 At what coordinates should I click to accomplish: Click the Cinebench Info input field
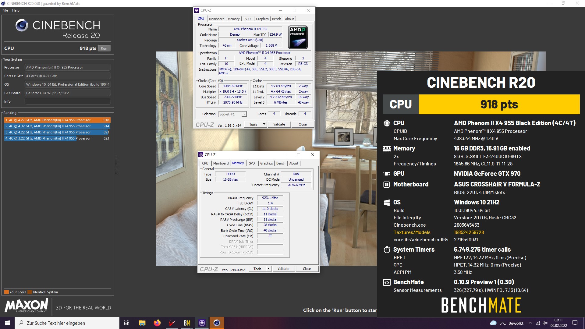pyautogui.click(x=68, y=101)
